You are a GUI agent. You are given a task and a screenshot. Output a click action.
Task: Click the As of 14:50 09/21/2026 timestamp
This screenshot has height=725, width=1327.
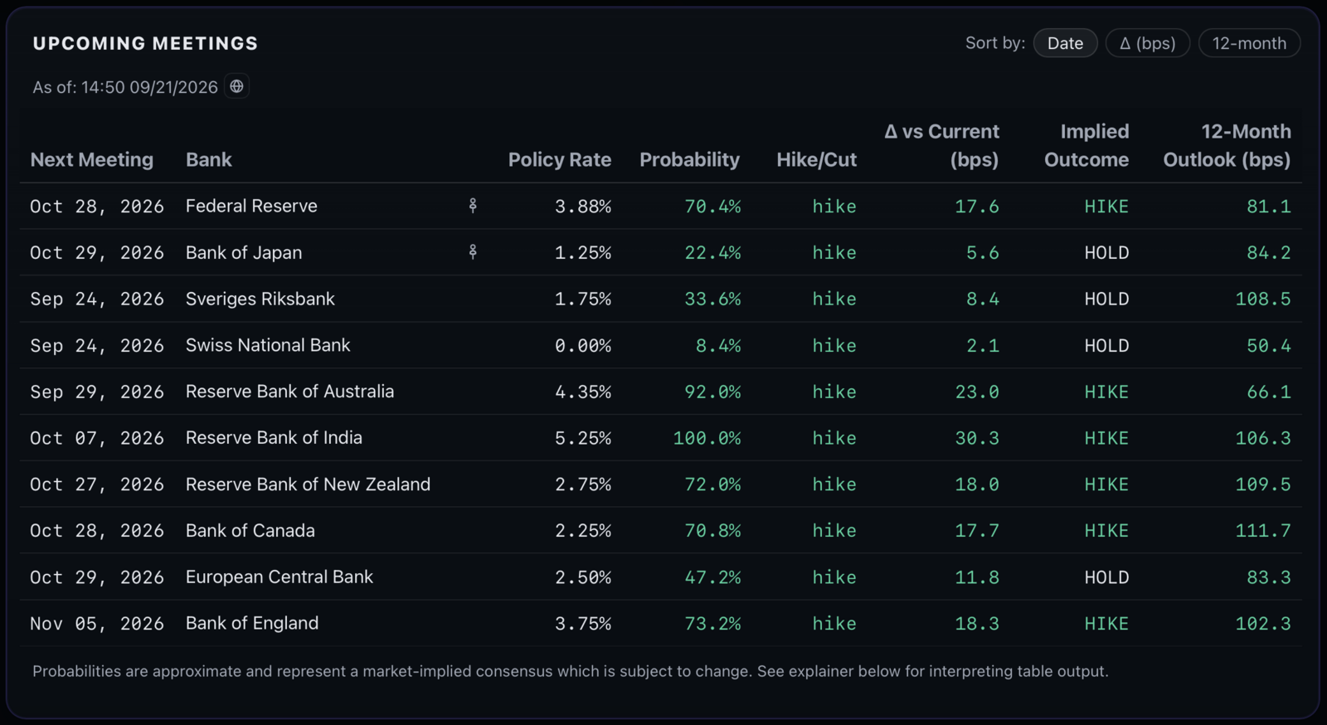[x=125, y=87]
